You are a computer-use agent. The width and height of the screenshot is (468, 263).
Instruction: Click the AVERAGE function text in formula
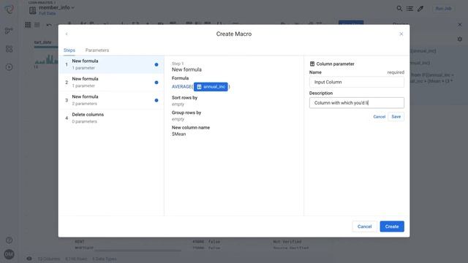181,87
